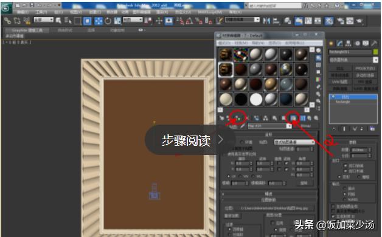Select the white material sample slot

[255, 99]
